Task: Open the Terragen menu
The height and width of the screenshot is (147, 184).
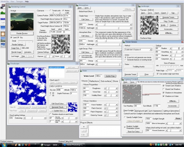Action: point(20,2)
